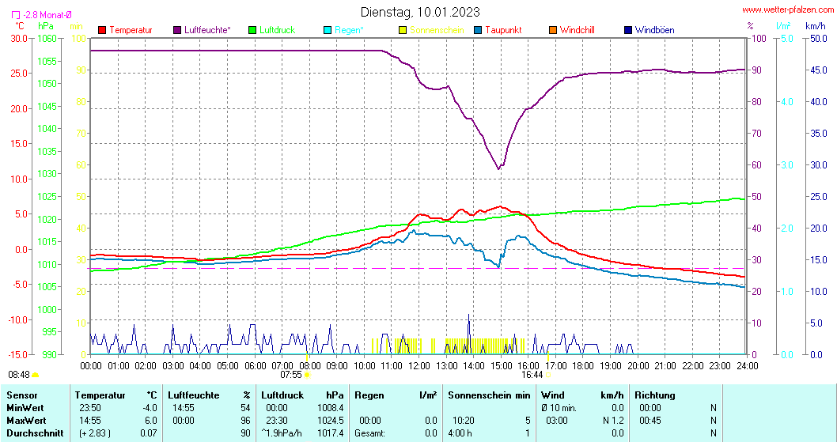Click the km/h axis unit above chart
The height and width of the screenshot is (442, 837).
tap(815, 25)
